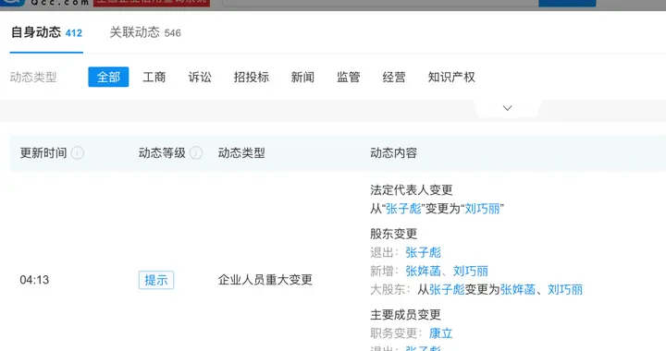Open 张子彪 link in 法定代表人变更
Image resolution: width=666 pixels, height=351 pixels.
point(403,209)
